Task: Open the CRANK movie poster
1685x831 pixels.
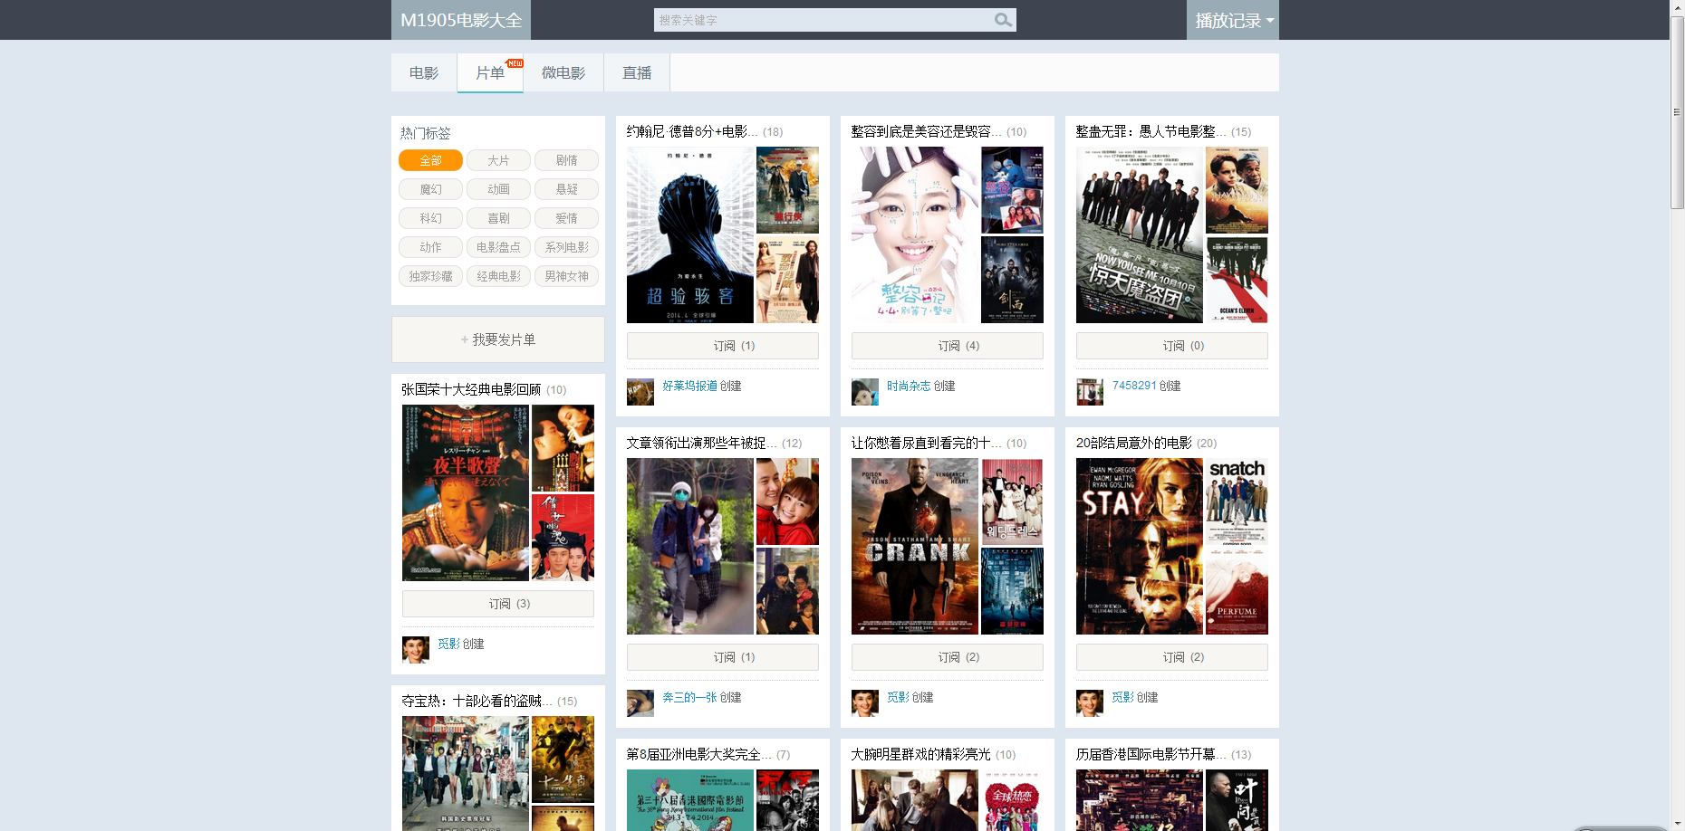Action: click(914, 546)
